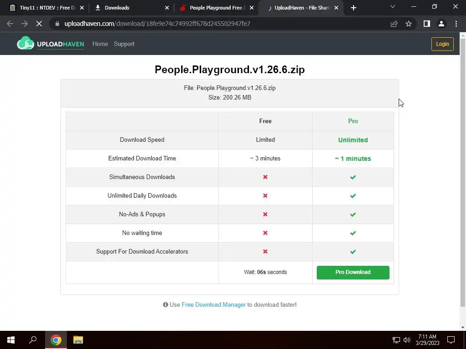Click red X for Support For Download Accelerators
Viewport: 466px width, 349px height.
[x=265, y=252]
